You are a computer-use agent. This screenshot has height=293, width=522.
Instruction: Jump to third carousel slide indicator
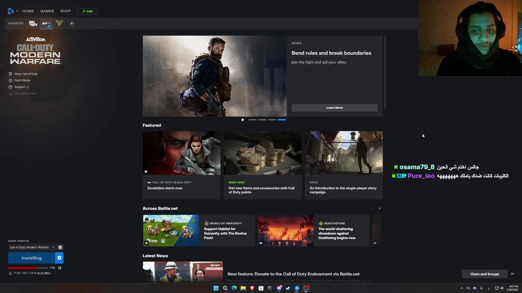coord(272,120)
